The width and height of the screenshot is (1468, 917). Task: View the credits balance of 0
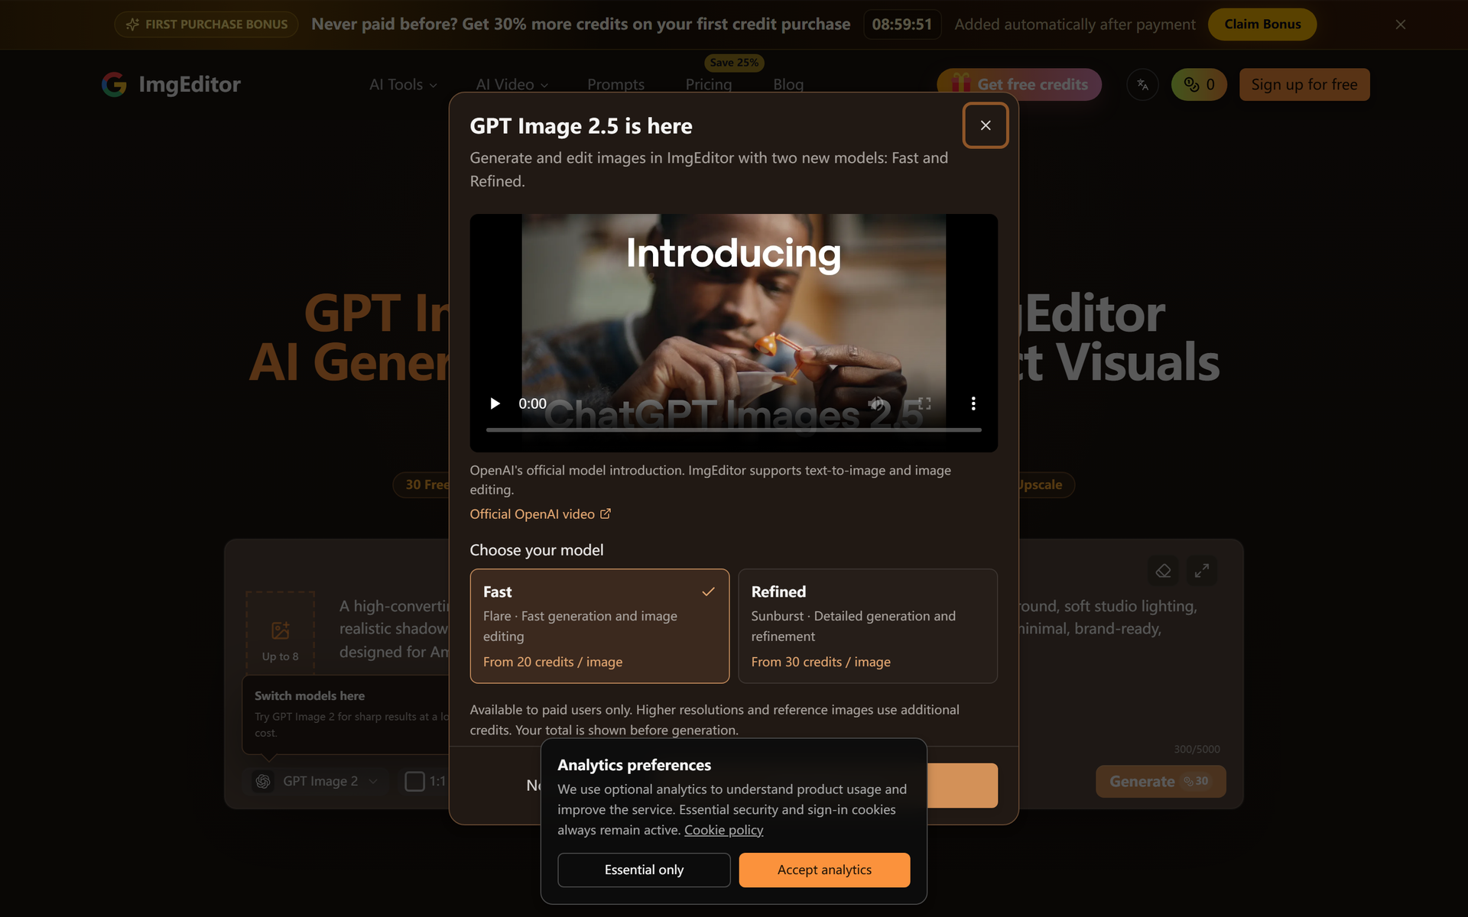click(1199, 85)
